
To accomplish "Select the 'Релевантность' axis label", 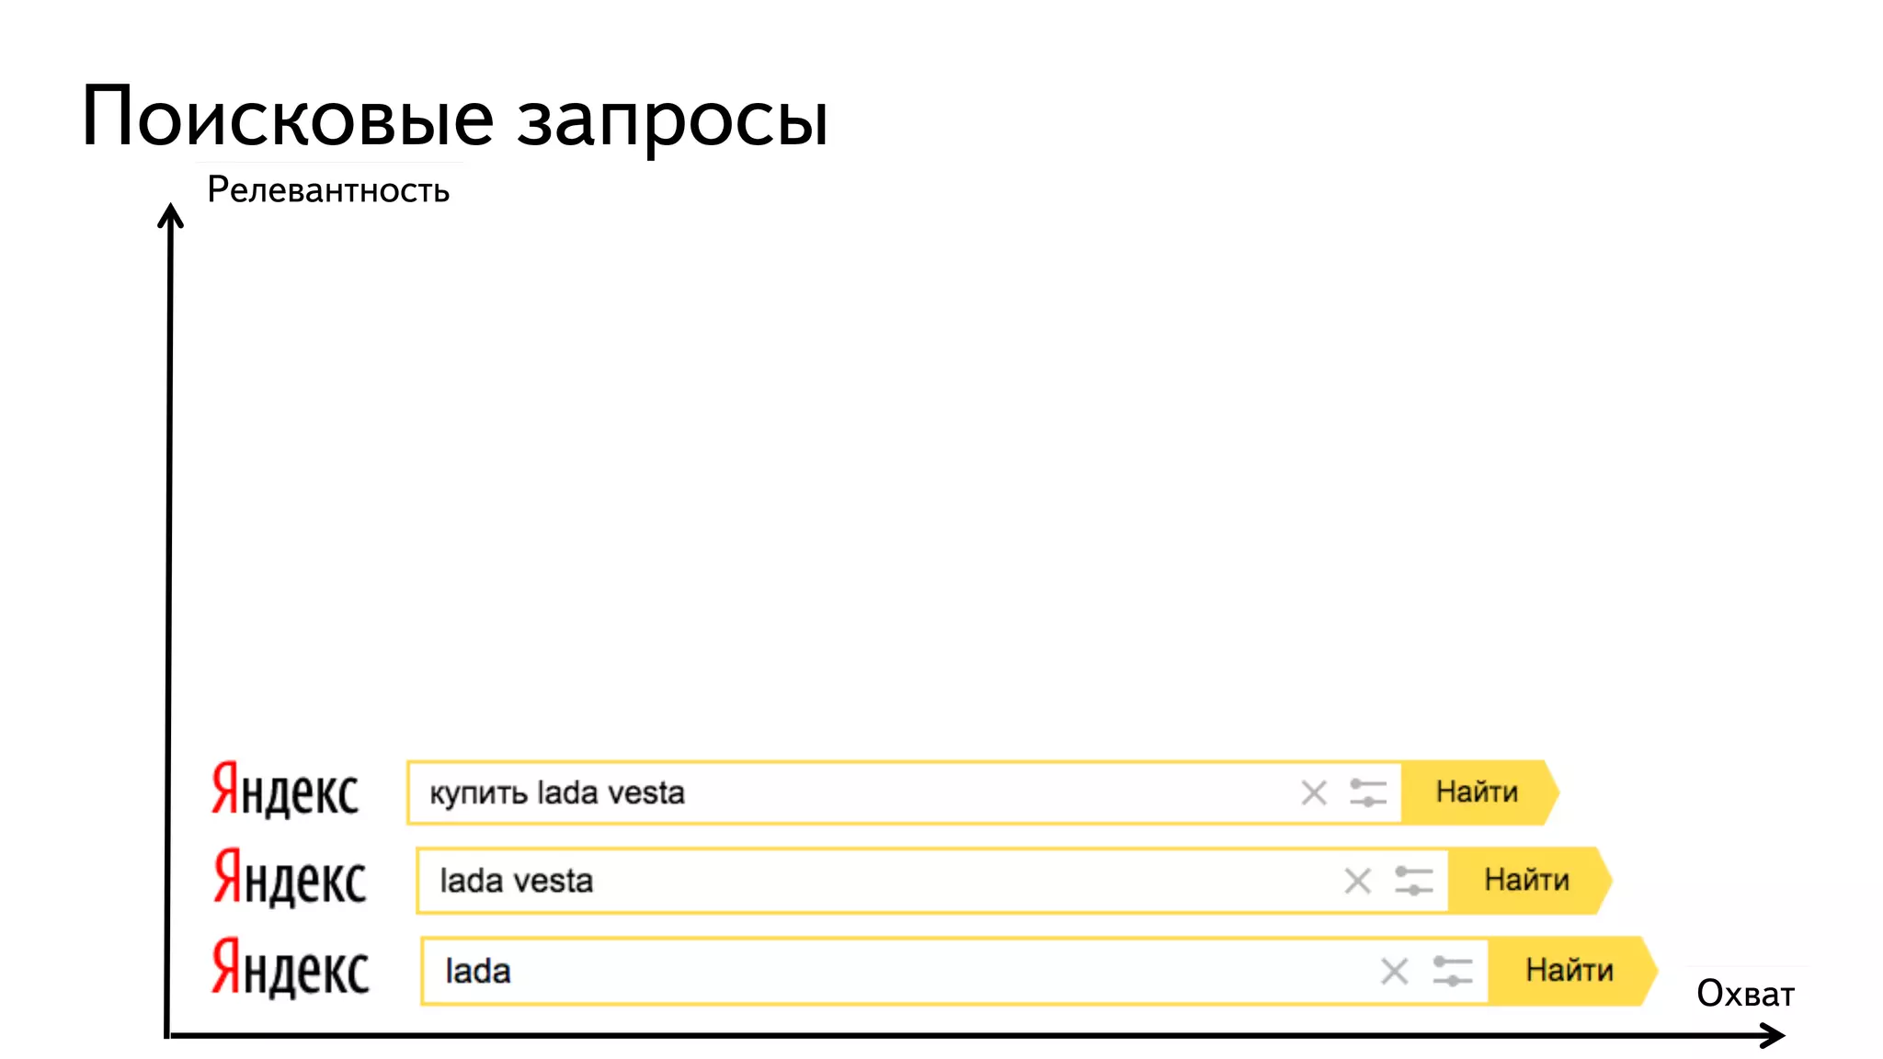I will click(x=328, y=190).
